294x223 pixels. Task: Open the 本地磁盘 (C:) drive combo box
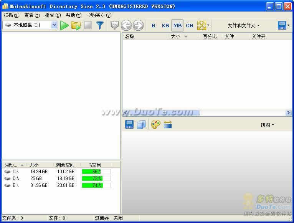tap(30, 25)
